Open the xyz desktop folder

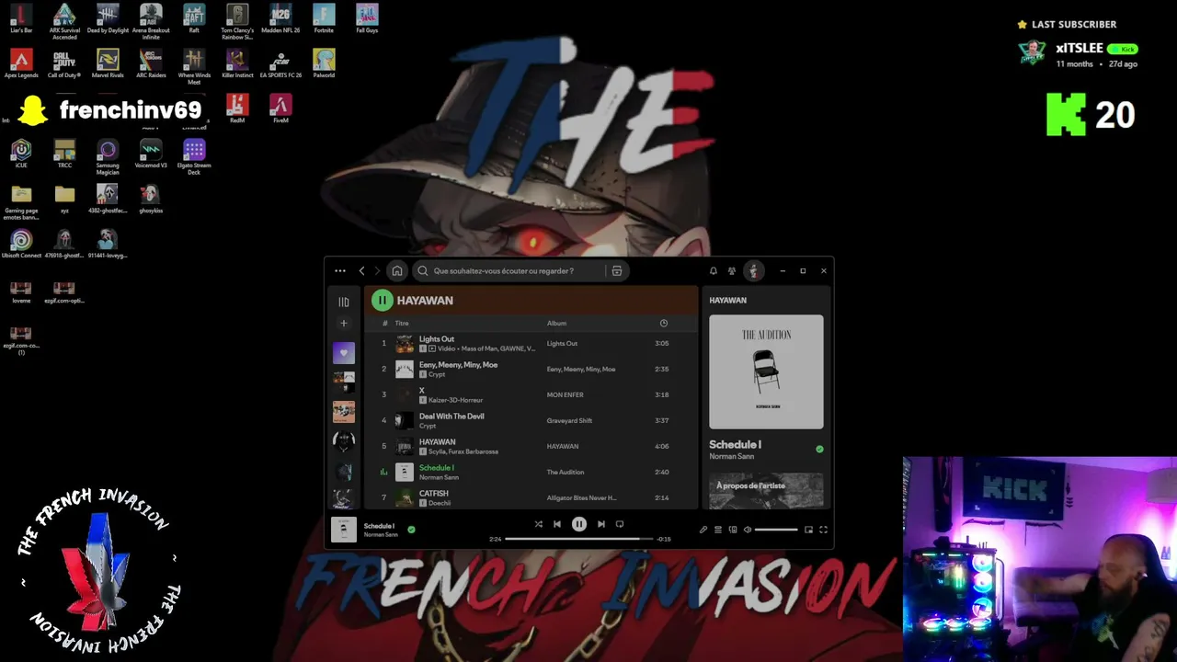pos(64,199)
